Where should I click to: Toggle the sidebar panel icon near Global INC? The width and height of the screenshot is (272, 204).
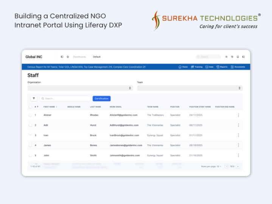[62, 57]
